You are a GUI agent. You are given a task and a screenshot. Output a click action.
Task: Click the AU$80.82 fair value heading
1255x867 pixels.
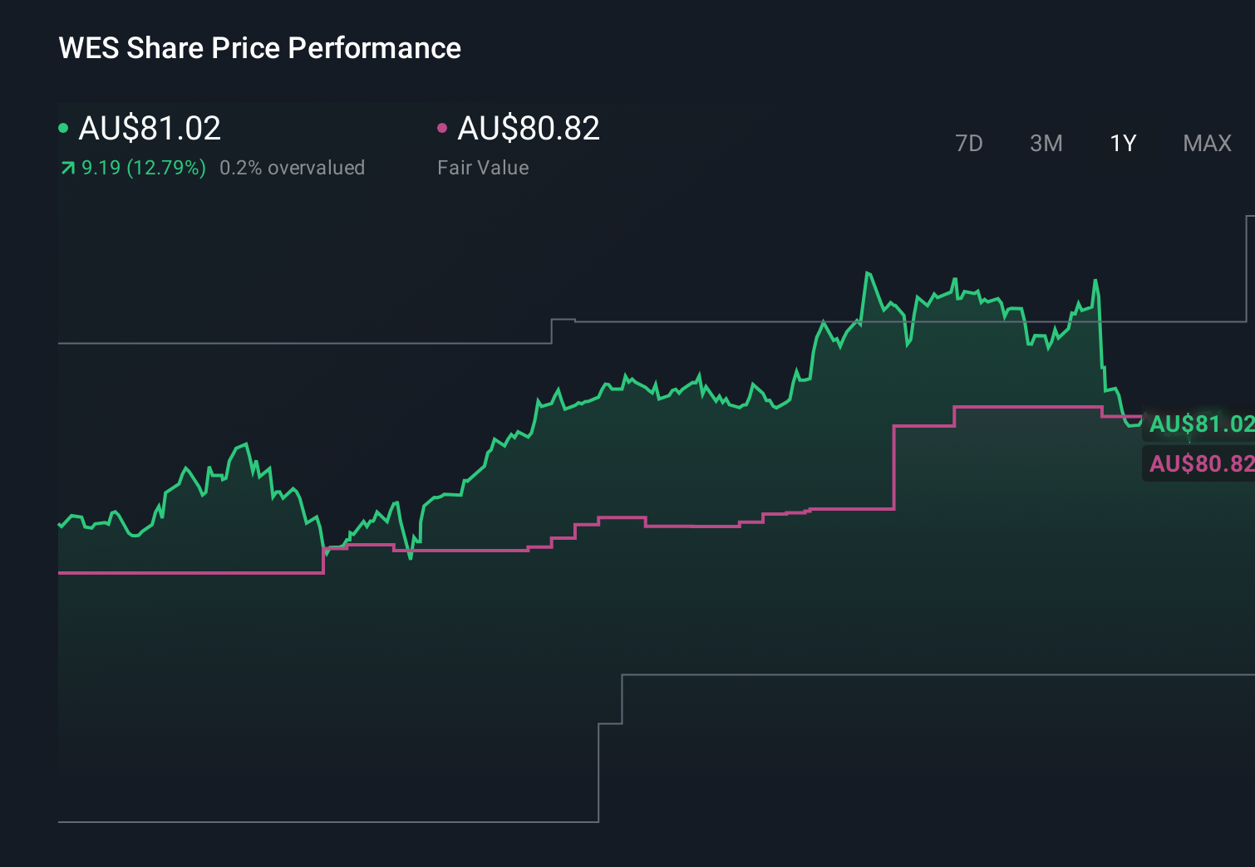(x=529, y=129)
